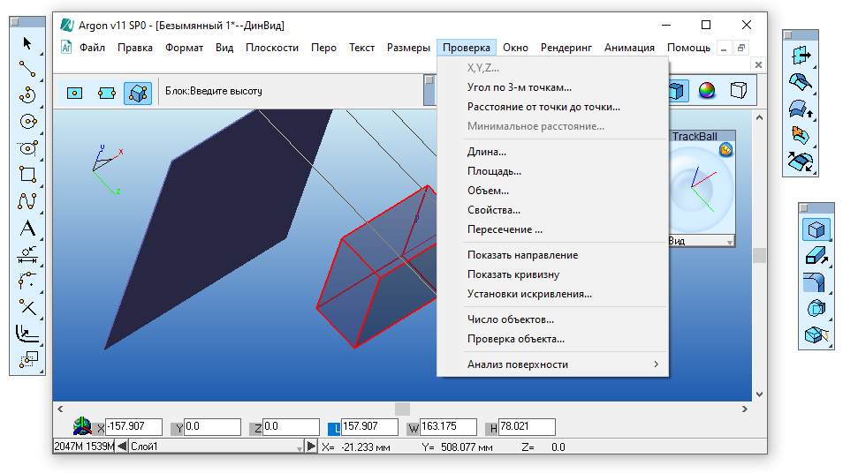Choose the active 3D block mode icon
The image size is (858, 473).
point(138,93)
